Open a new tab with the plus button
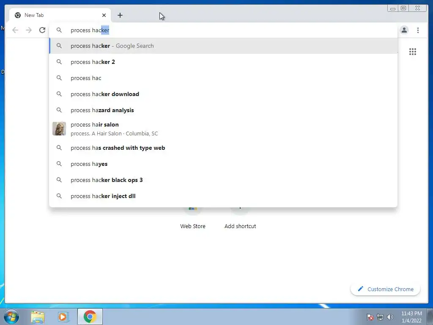Screen dimensions: 433x325 (x=120, y=15)
